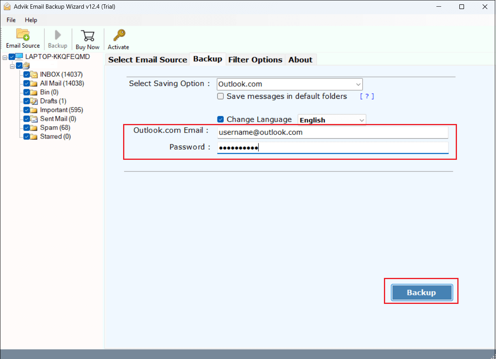The width and height of the screenshot is (496, 359).
Task: Open the [ ? ] help link
Action: [367, 96]
